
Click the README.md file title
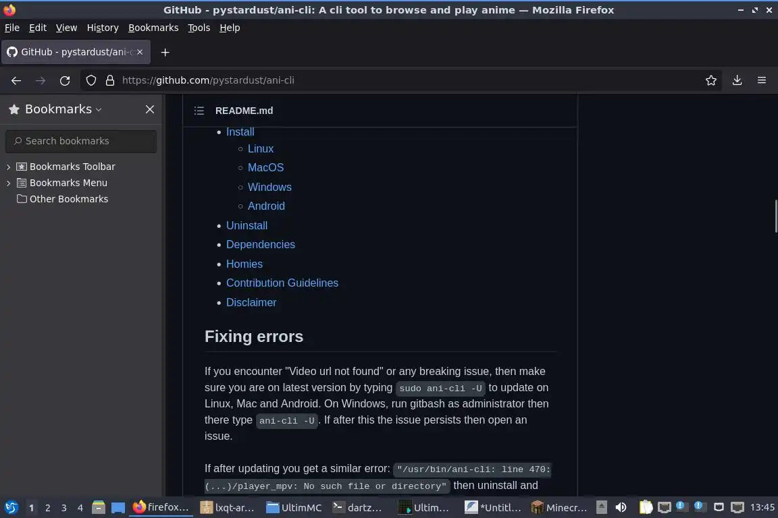244,111
